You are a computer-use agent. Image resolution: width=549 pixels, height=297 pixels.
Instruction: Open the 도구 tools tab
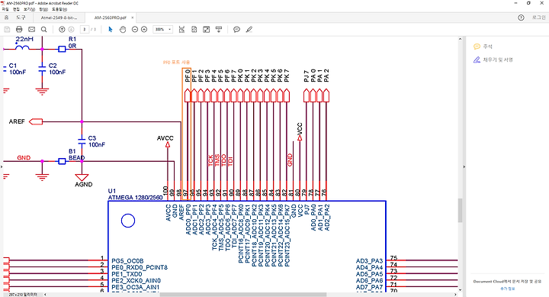[21, 18]
